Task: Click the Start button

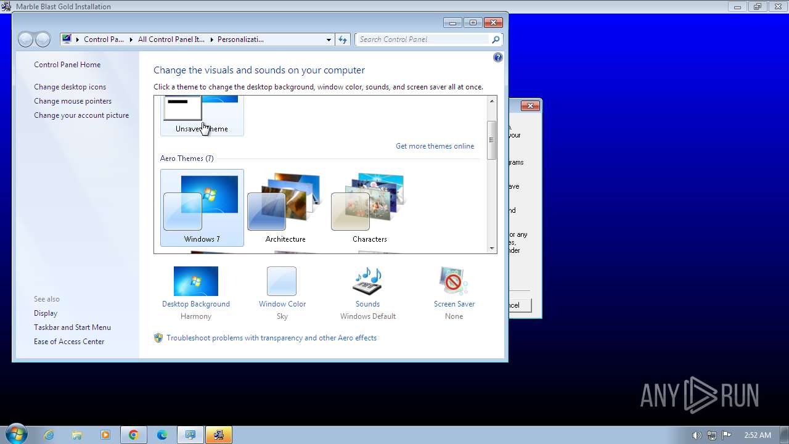Action: click(15, 435)
